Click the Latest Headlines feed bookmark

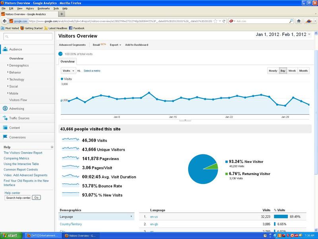tap(56, 28)
